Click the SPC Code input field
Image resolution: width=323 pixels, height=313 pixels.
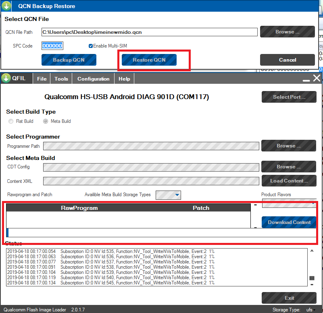click(52, 46)
